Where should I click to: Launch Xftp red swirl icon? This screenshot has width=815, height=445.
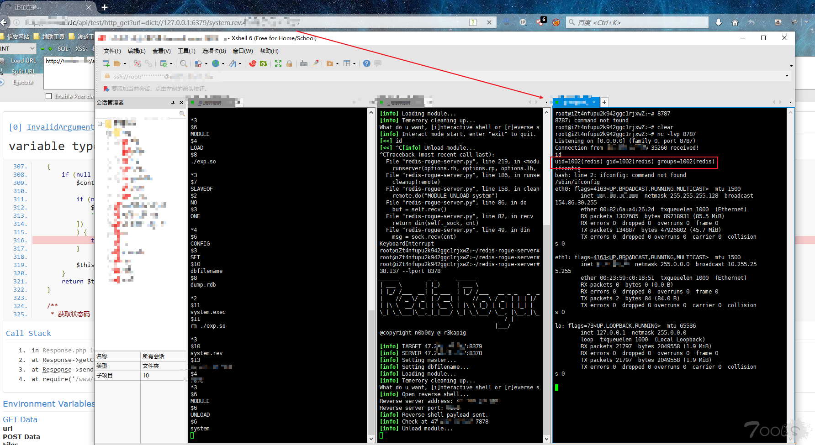(x=252, y=63)
